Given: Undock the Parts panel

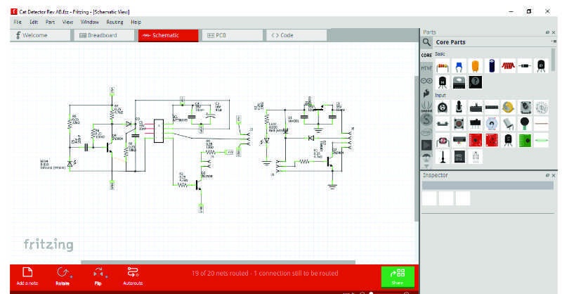Looking at the screenshot, I should click(x=547, y=32).
